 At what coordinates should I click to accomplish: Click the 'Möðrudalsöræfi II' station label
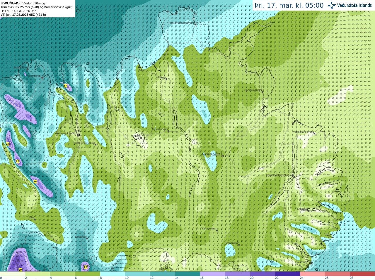213,154
